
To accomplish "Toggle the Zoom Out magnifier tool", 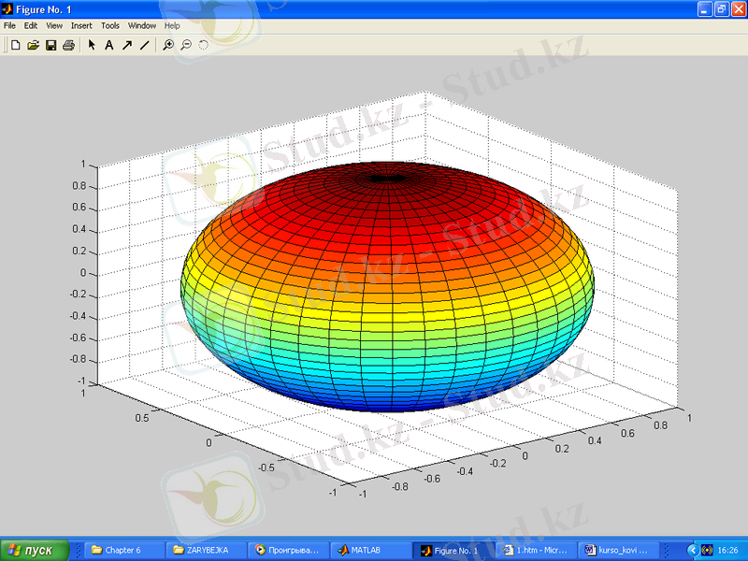I will 186,45.
